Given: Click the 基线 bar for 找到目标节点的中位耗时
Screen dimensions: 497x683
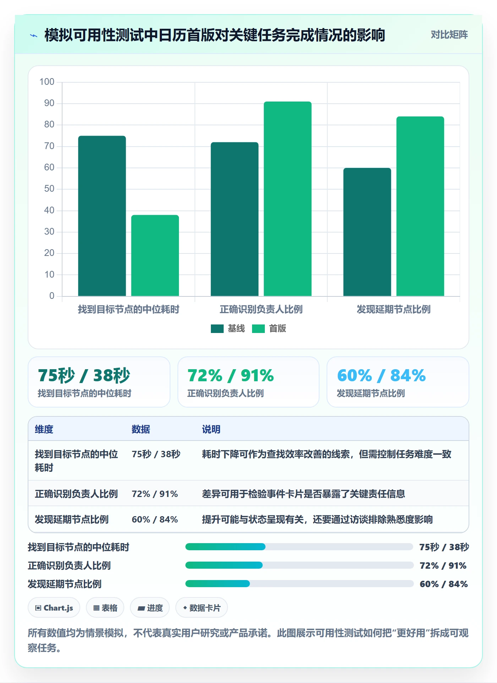Looking at the screenshot, I should pos(102,216).
